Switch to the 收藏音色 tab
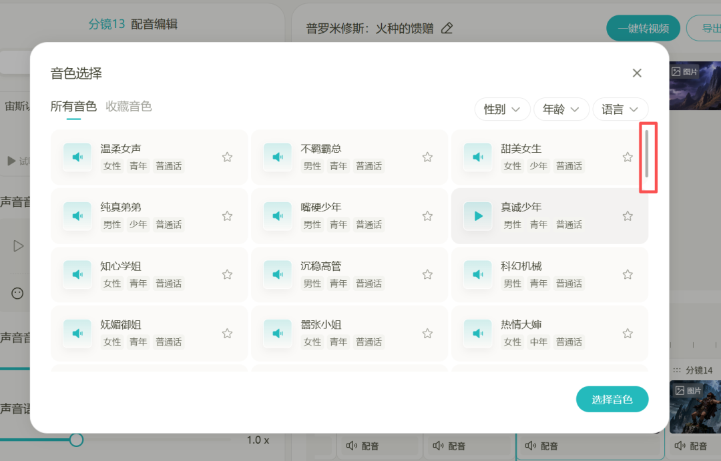Viewport: 721px width, 461px height. 129,105
